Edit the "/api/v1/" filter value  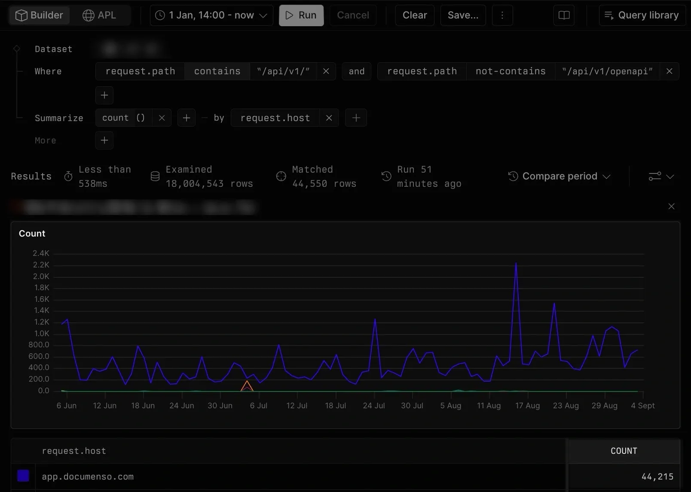point(283,71)
